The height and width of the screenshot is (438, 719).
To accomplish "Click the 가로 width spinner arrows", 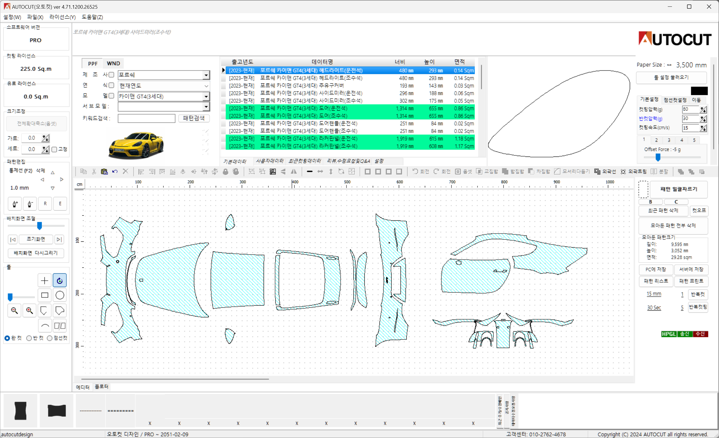I will pyautogui.click(x=46, y=138).
